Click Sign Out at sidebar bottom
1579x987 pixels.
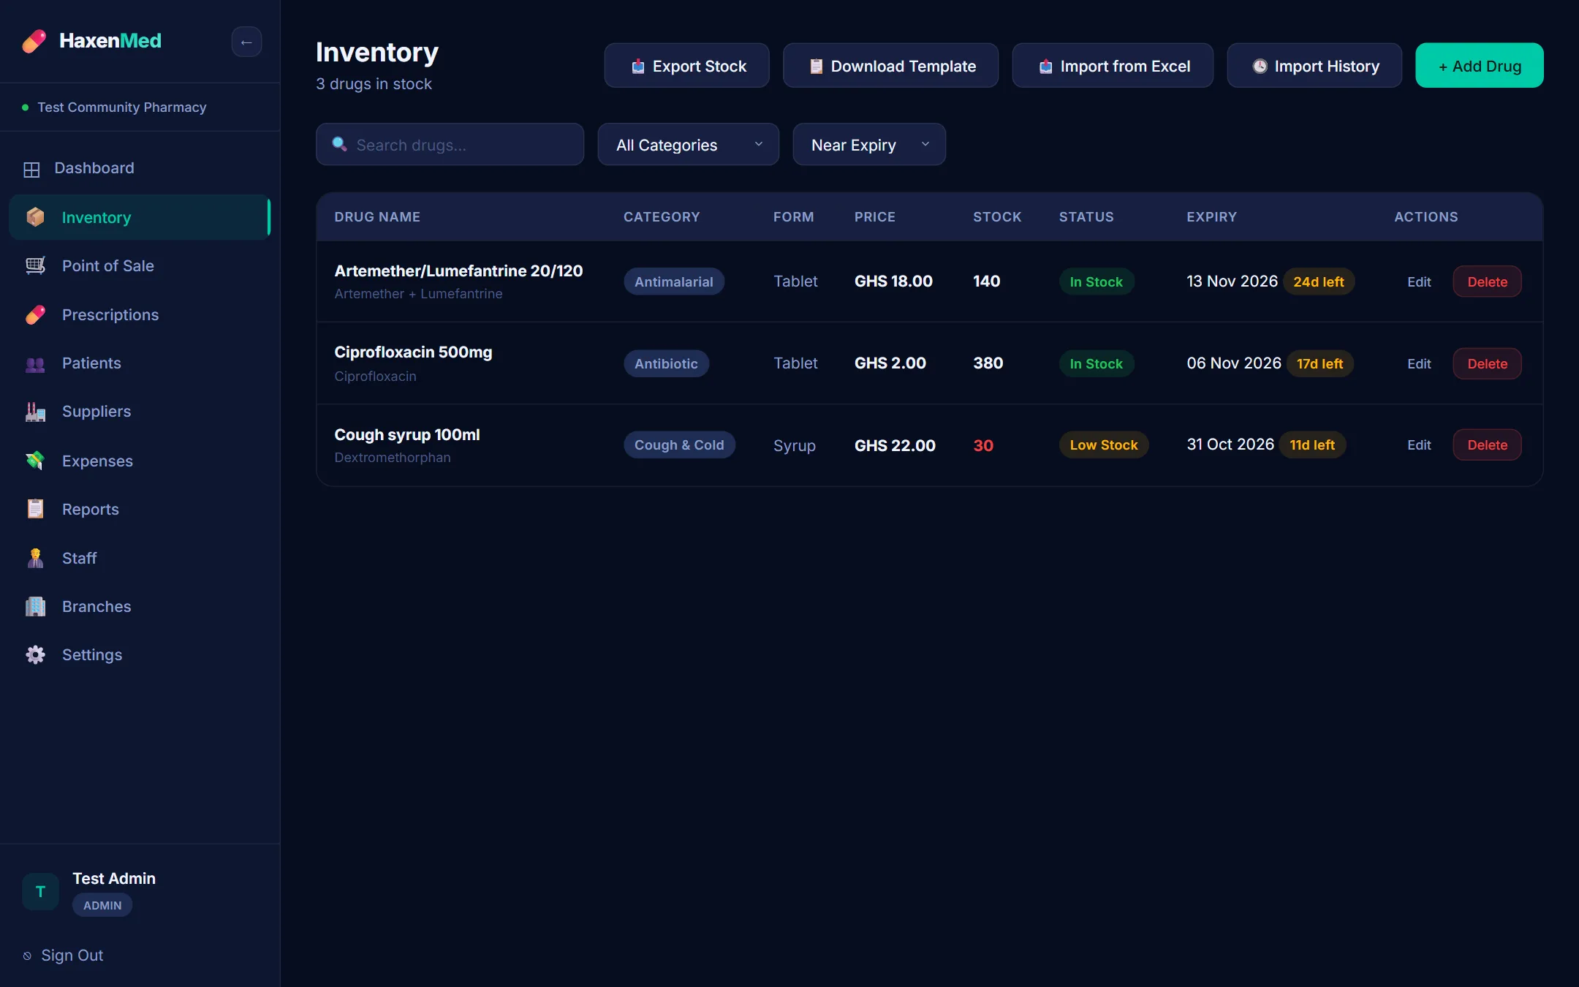64,956
